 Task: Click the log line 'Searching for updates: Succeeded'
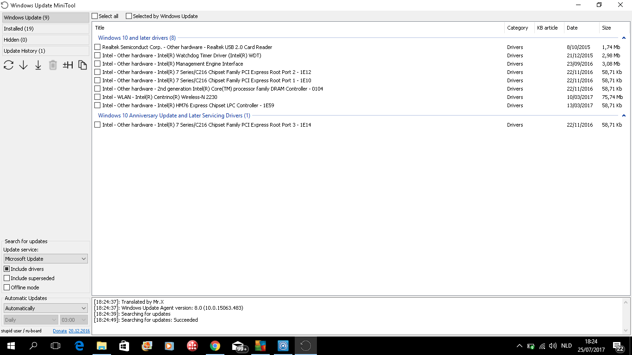pos(146,320)
